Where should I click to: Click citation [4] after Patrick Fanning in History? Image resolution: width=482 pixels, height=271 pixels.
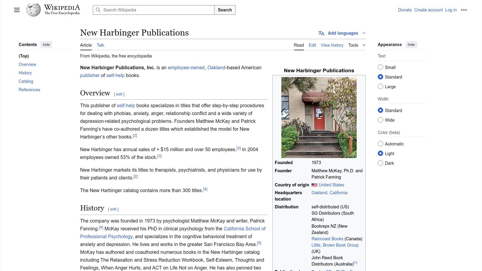(x=101, y=227)
